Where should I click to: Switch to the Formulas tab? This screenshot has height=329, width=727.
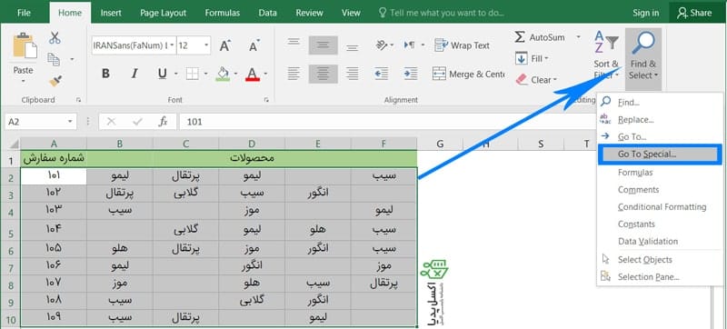coord(223,13)
